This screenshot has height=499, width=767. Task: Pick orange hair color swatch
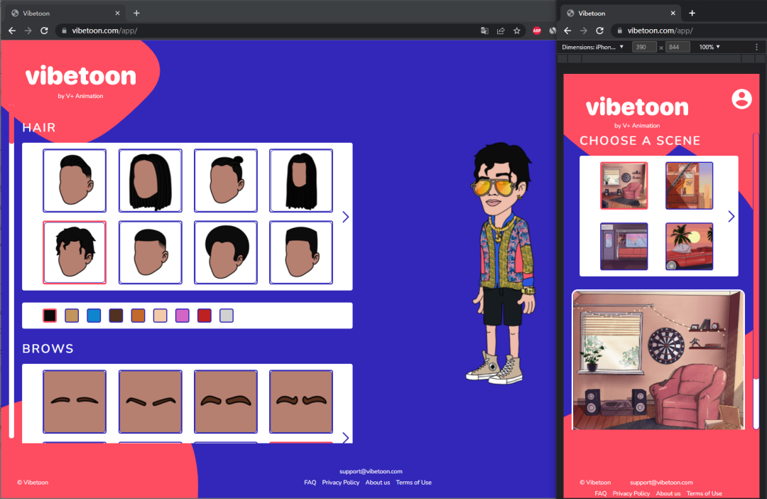tap(138, 316)
